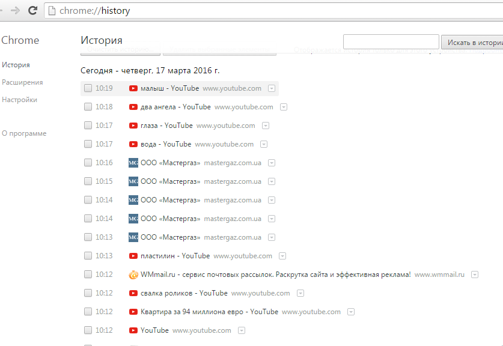Click the WMmail.ru favicon
The width and height of the screenshot is (503, 346).
(133, 275)
